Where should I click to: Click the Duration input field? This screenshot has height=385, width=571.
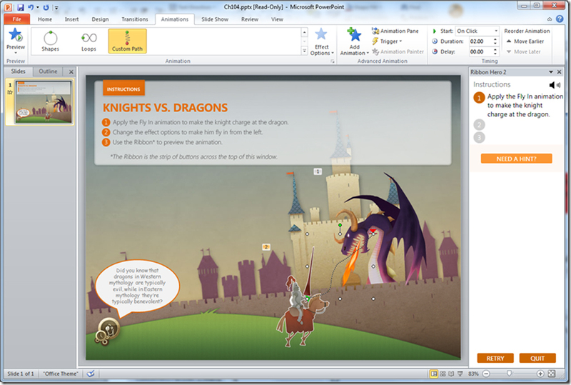480,41
